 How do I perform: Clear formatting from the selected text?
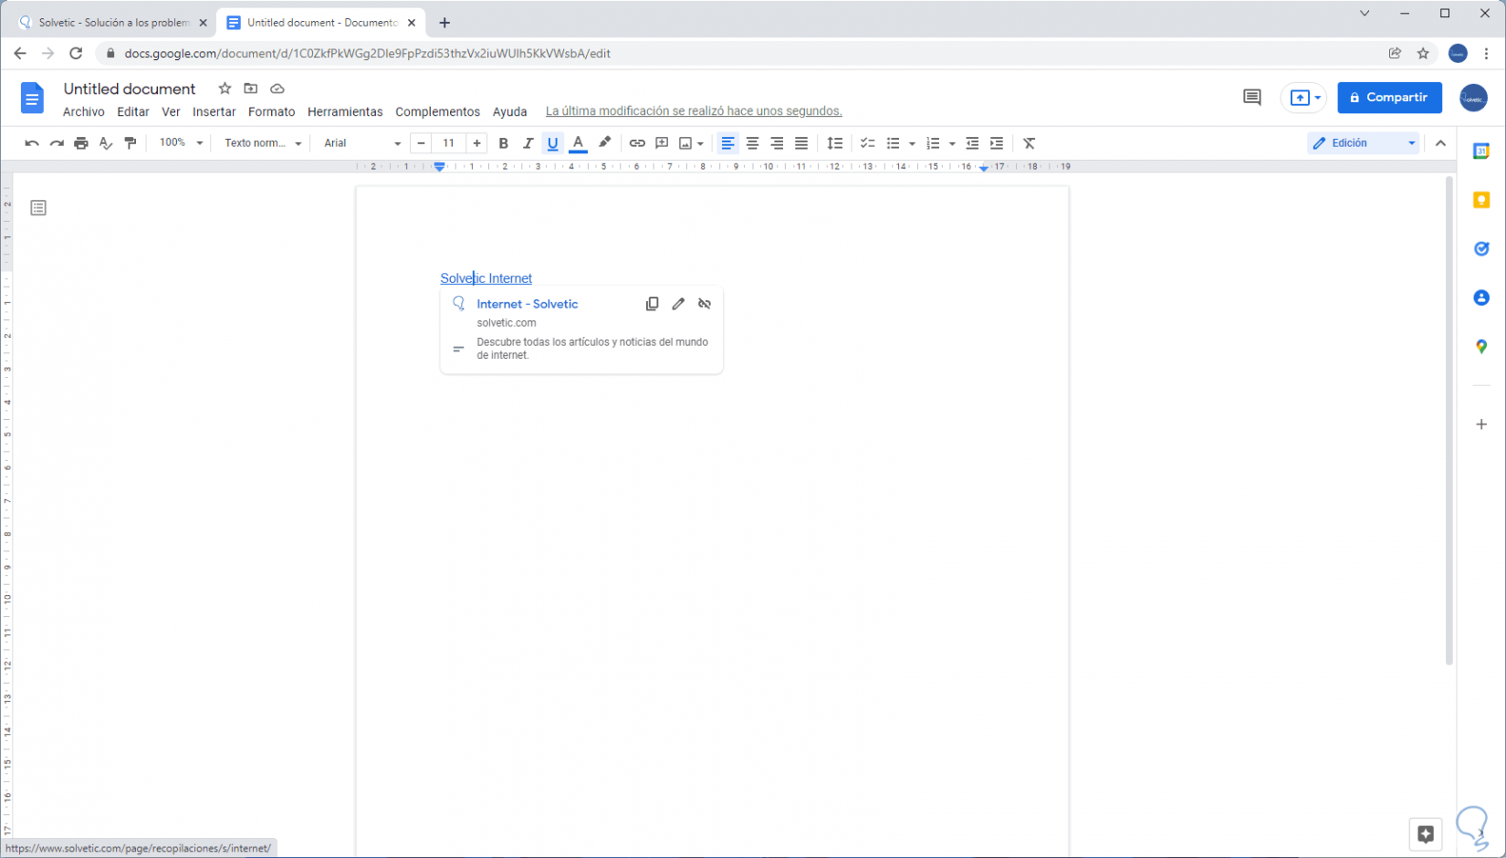1030,143
